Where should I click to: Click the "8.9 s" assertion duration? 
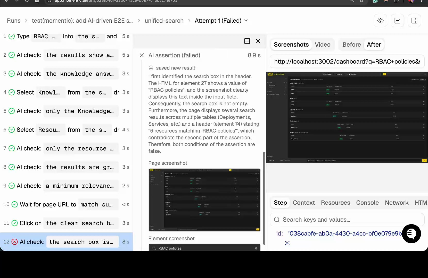254,55
